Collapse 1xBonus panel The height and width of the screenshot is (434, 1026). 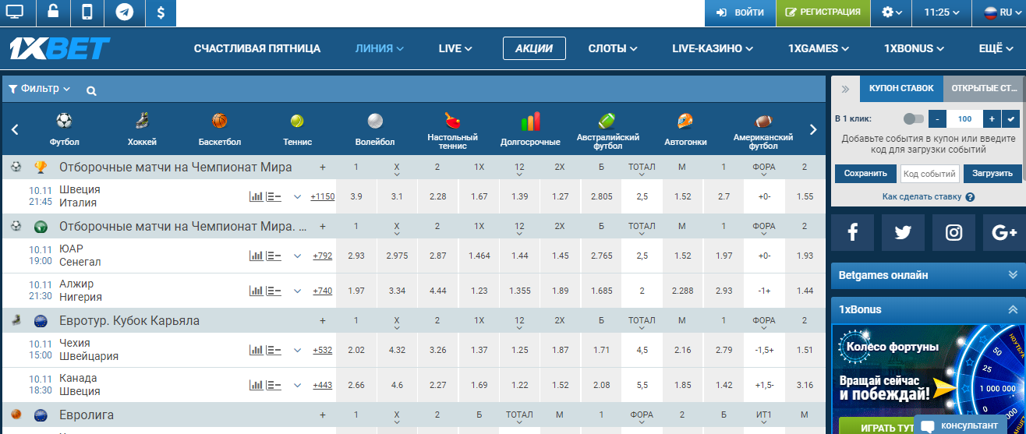point(928,309)
